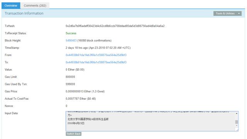247x139 pixels.
Task: Open the Tools & Utilities dropdown
Action: coord(227,14)
